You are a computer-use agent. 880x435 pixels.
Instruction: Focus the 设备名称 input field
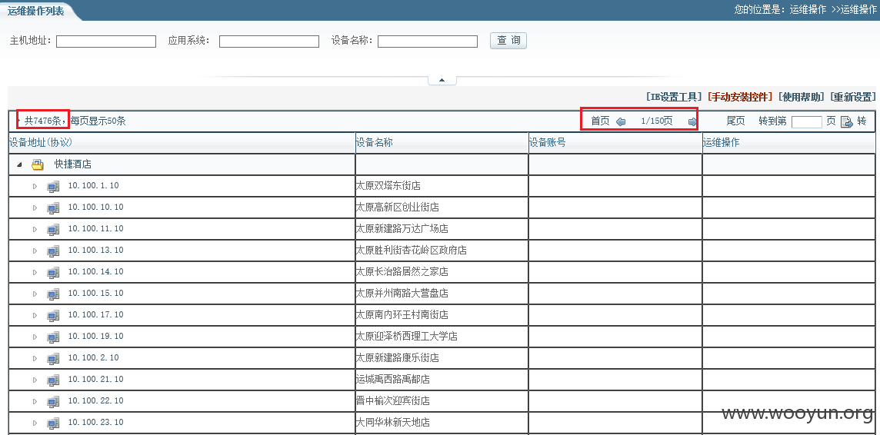[x=428, y=42]
